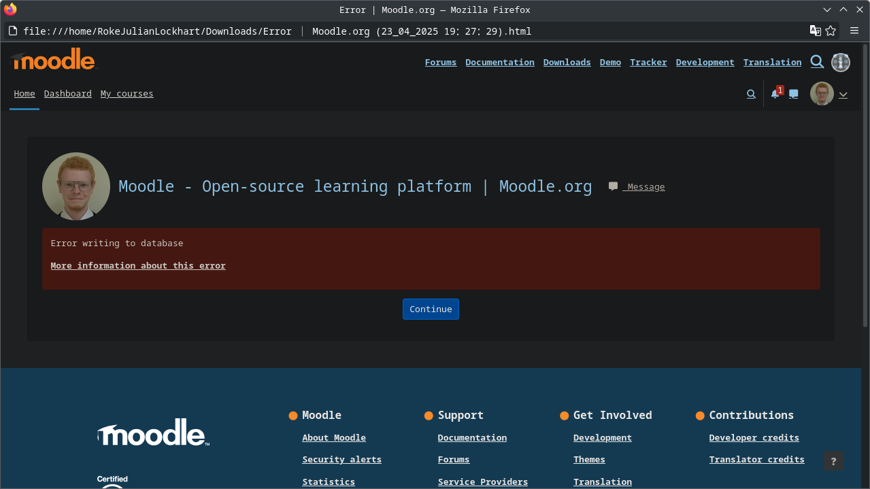Open Development in the top menu
The height and width of the screenshot is (489, 870).
click(705, 63)
